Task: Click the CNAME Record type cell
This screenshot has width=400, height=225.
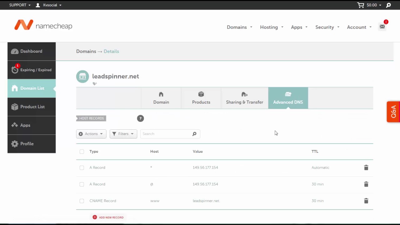Action: coord(103,201)
